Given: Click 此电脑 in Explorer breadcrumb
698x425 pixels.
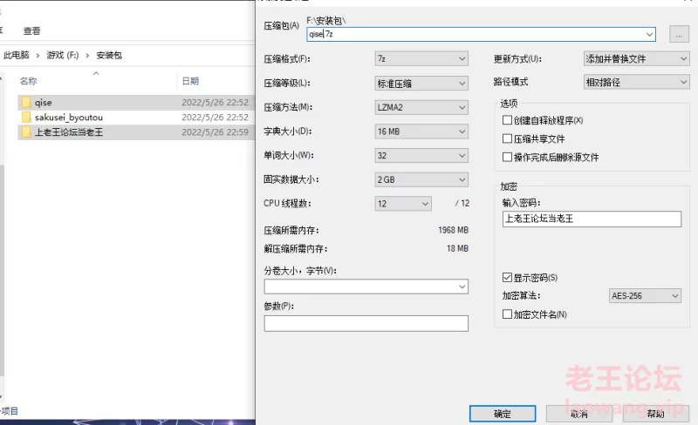Looking at the screenshot, I should [x=17, y=55].
